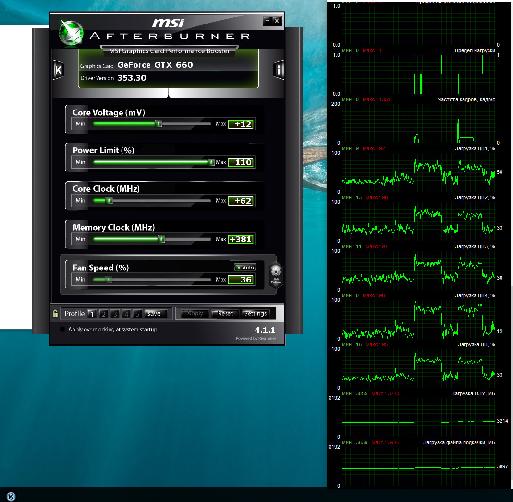Viewport: 513px width, 502px height.
Task: Click the driver version 353.30 text
Action: [x=132, y=78]
